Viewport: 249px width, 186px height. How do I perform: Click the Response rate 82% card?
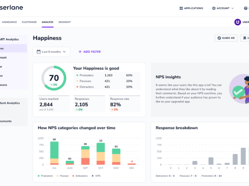(x=124, y=104)
